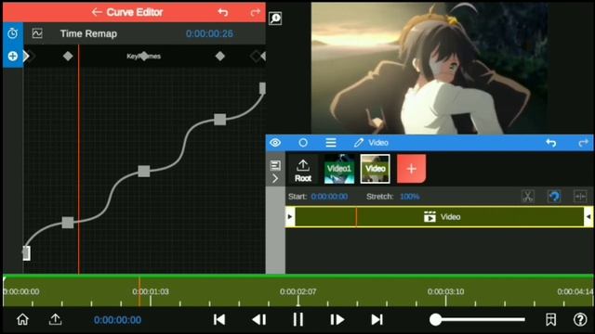Edit the Start time value 0:00:00:00

(329, 197)
